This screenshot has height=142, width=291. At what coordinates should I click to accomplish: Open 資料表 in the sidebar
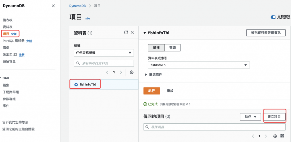(8, 27)
